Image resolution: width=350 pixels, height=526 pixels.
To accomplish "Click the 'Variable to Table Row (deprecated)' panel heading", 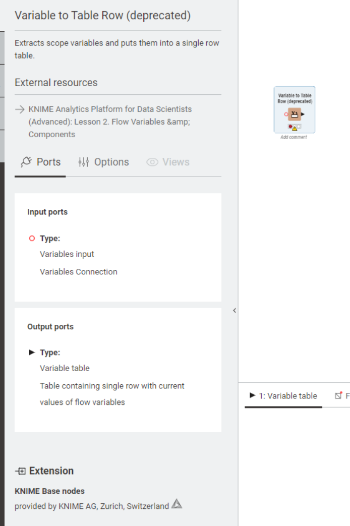I will [102, 16].
